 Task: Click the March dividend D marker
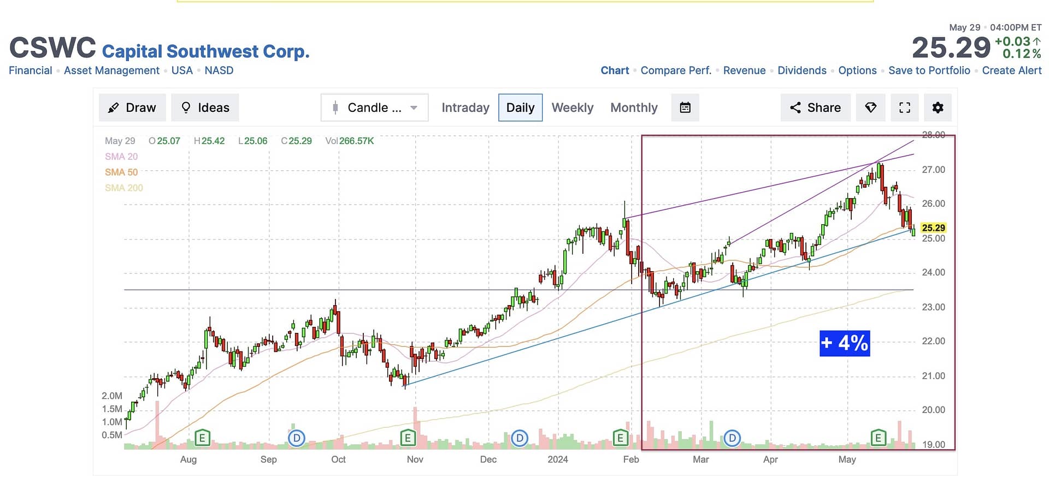coord(732,438)
